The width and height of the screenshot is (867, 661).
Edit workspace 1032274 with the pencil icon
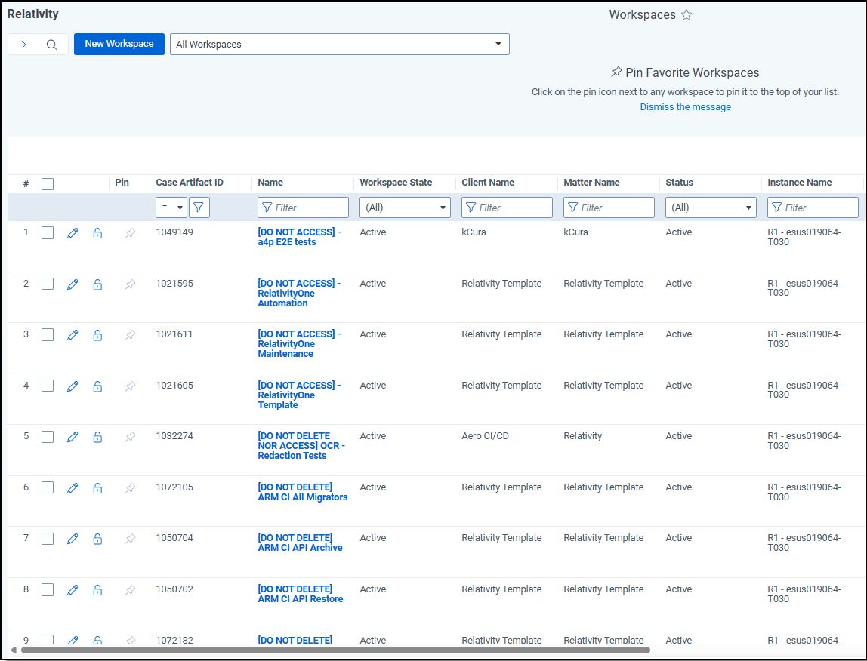pyautogui.click(x=73, y=437)
